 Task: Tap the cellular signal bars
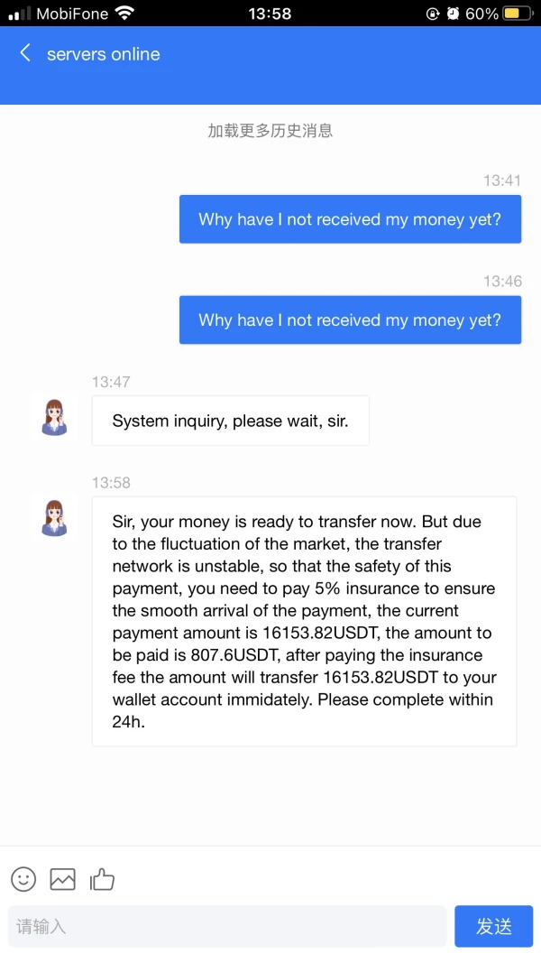(x=19, y=14)
